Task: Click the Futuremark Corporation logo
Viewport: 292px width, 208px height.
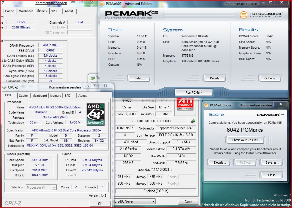Action: pos(261,15)
